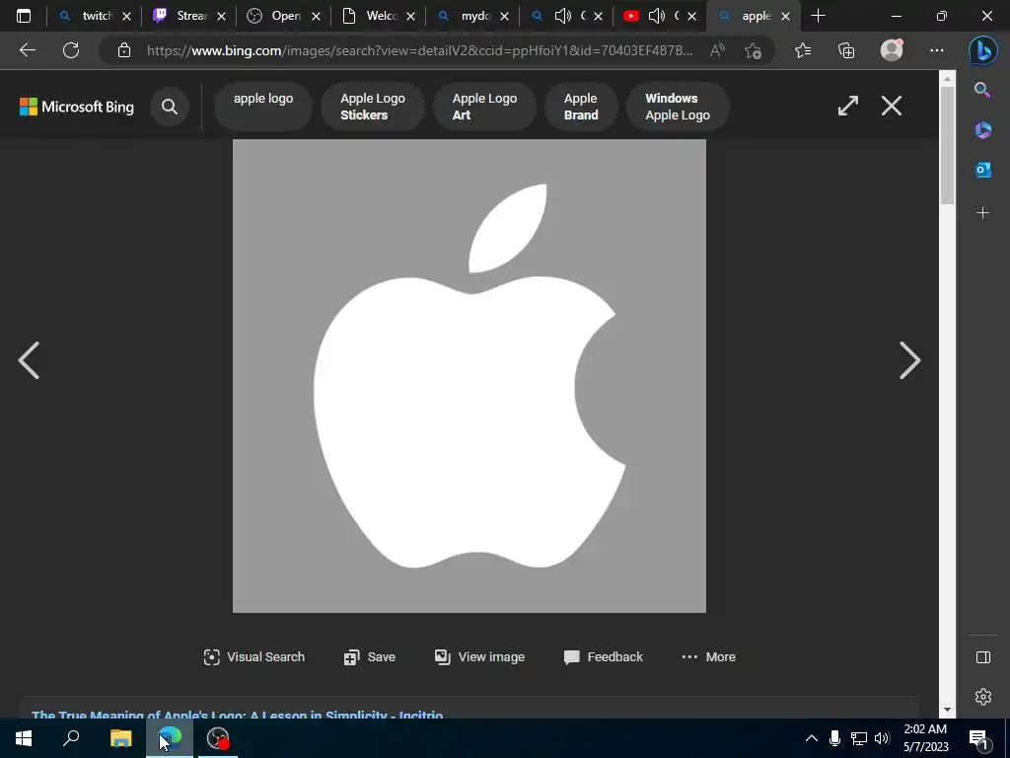Select the 'Apple Logo Art' chip

tap(484, 107)
